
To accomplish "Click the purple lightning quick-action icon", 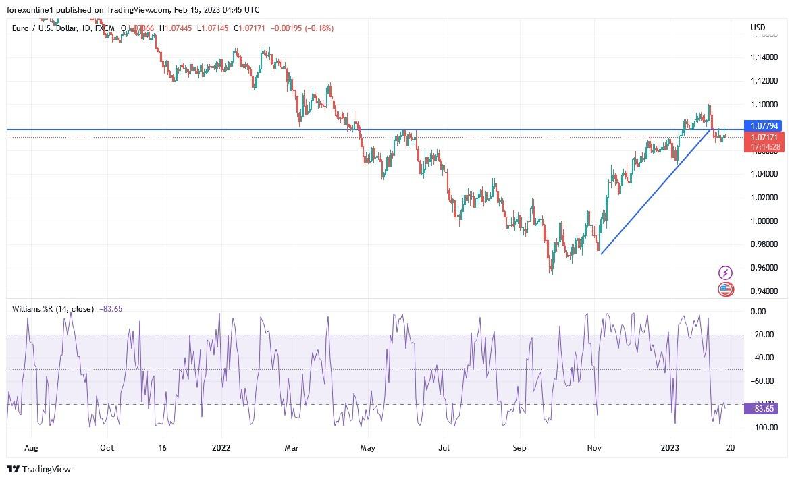I will pyautogui.click(x=724, y=272).
